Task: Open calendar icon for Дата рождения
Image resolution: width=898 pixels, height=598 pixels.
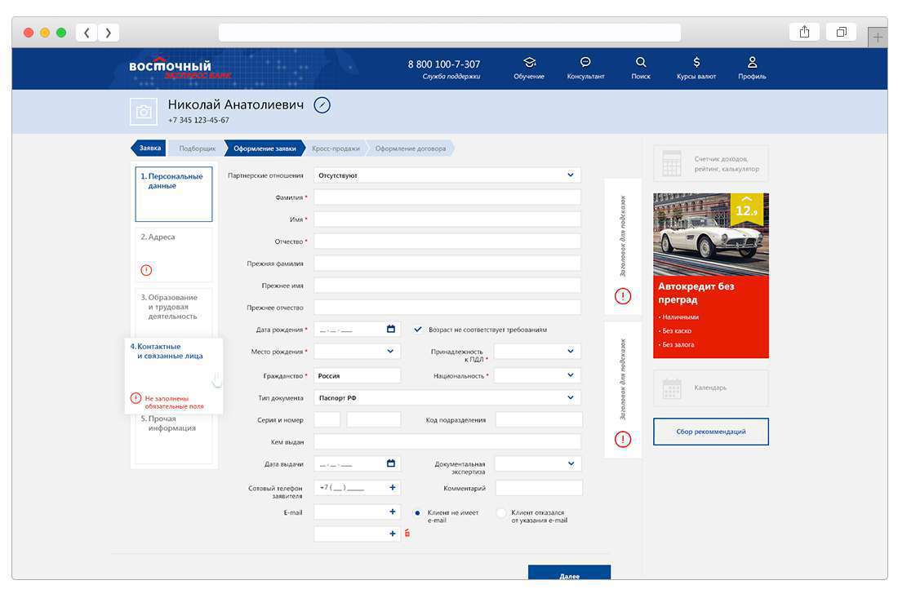Action: (390, 330)
